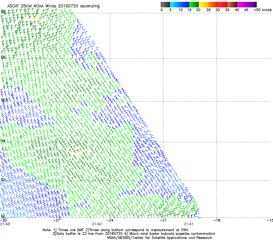Click the note line starting 'Note: 1) Times are GMT'
This screenshot has height=240, width=273.
tap(115, 230)
